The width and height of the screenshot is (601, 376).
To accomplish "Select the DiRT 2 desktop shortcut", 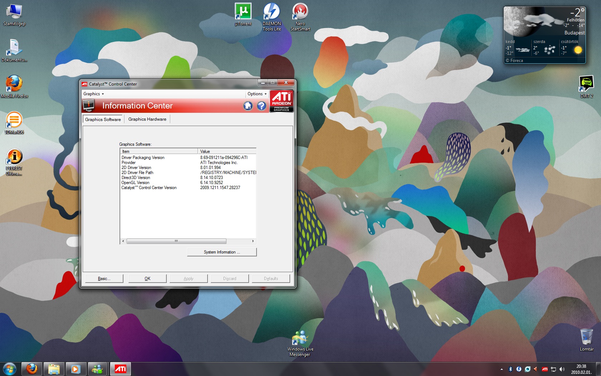I will point(587,87).
